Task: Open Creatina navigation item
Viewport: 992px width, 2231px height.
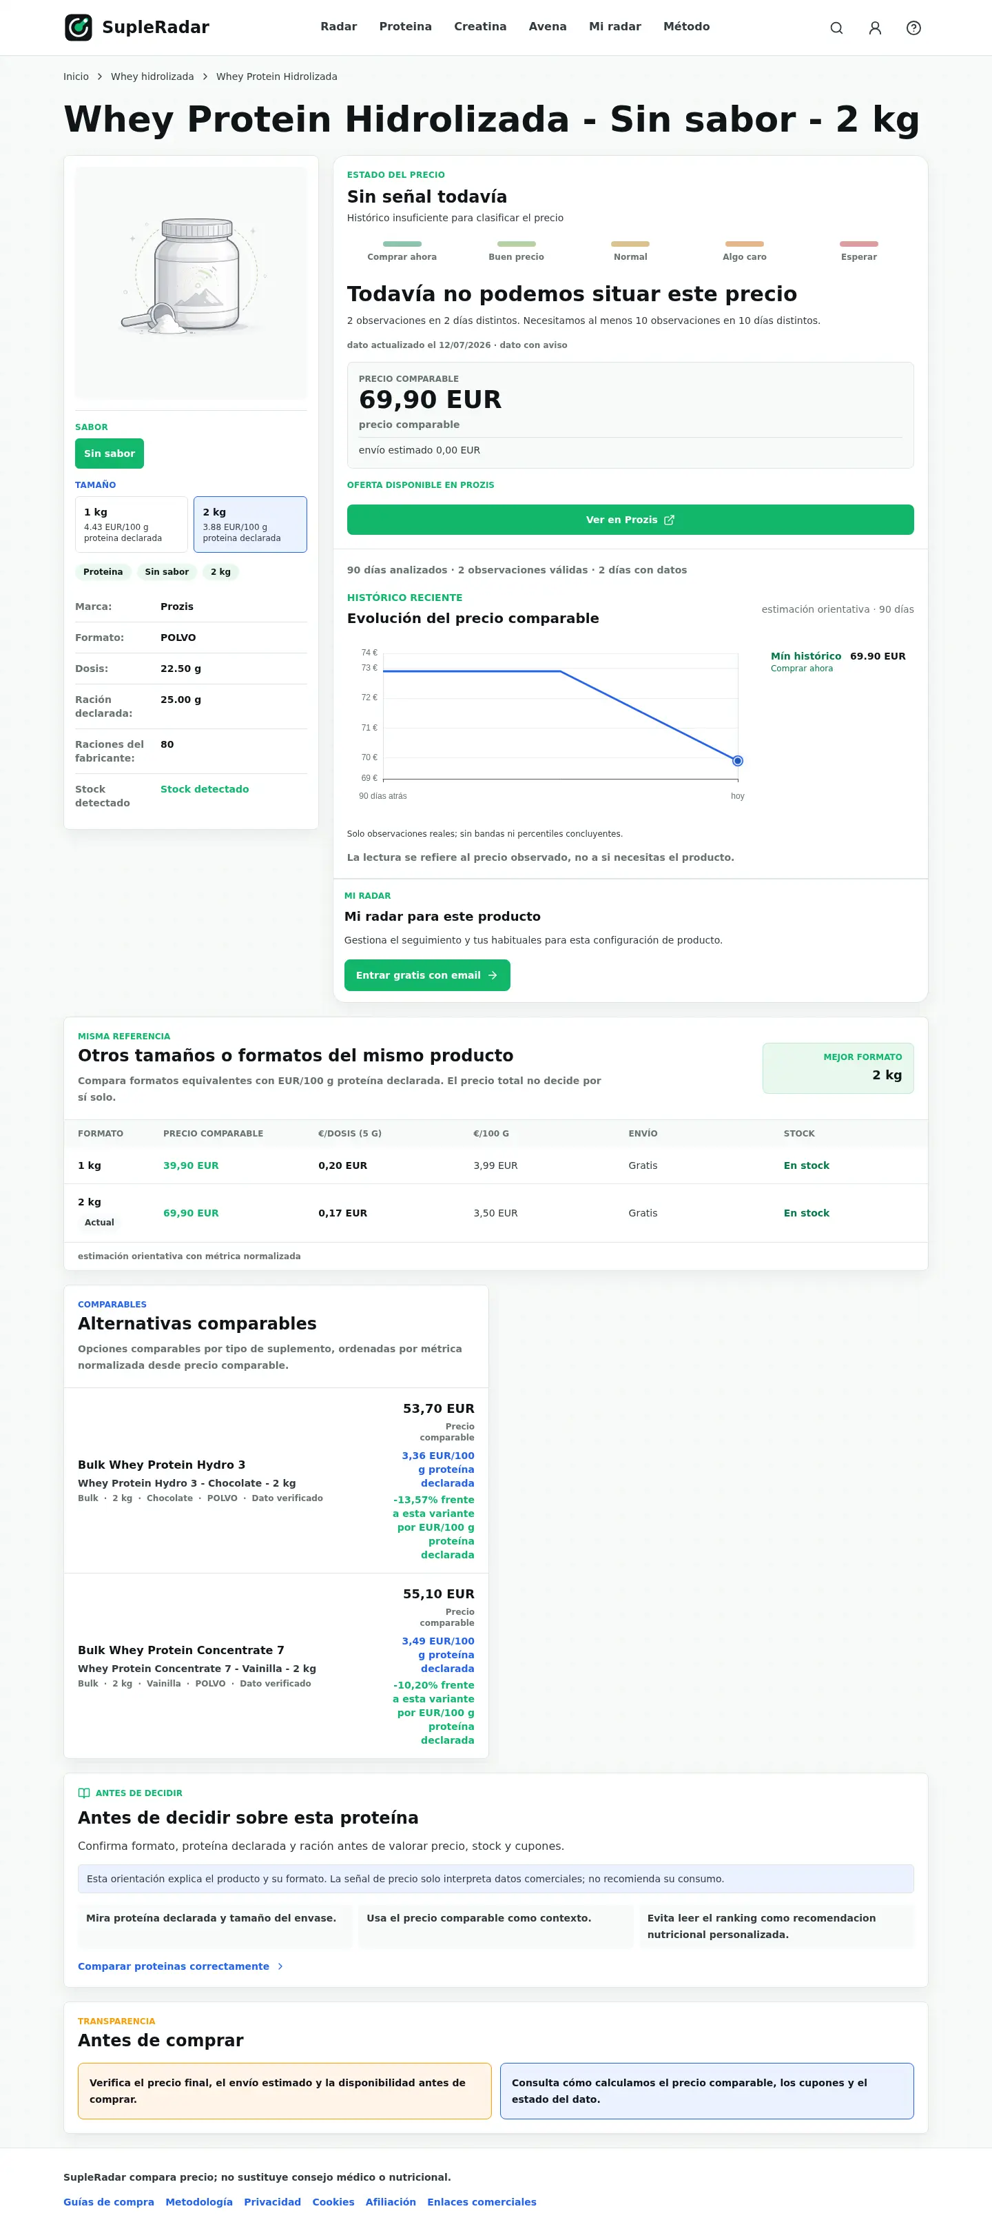Action: tap(480, 27)
